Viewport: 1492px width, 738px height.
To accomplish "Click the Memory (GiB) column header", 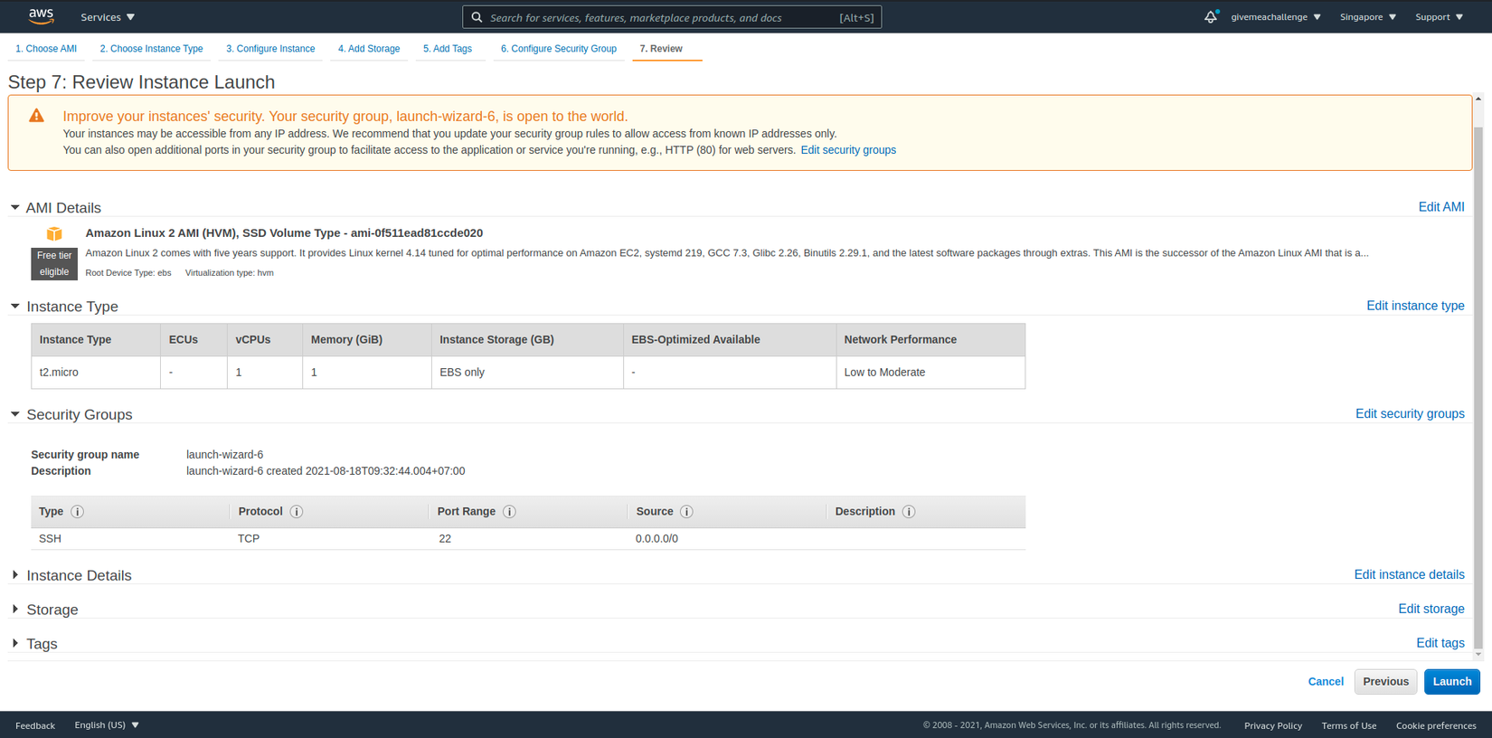I will [367, 340].
